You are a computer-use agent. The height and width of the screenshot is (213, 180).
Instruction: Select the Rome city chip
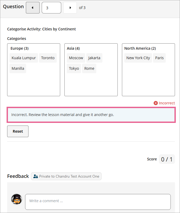coord(89,68)
